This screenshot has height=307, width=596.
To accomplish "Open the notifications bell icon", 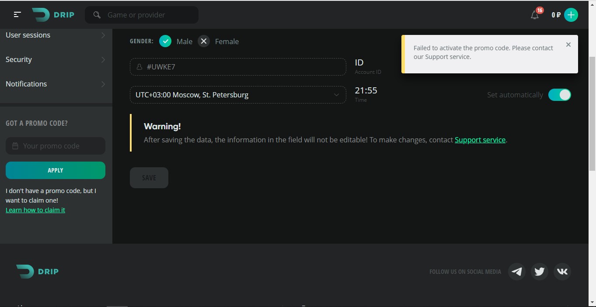I will click(x=534, y=15).
